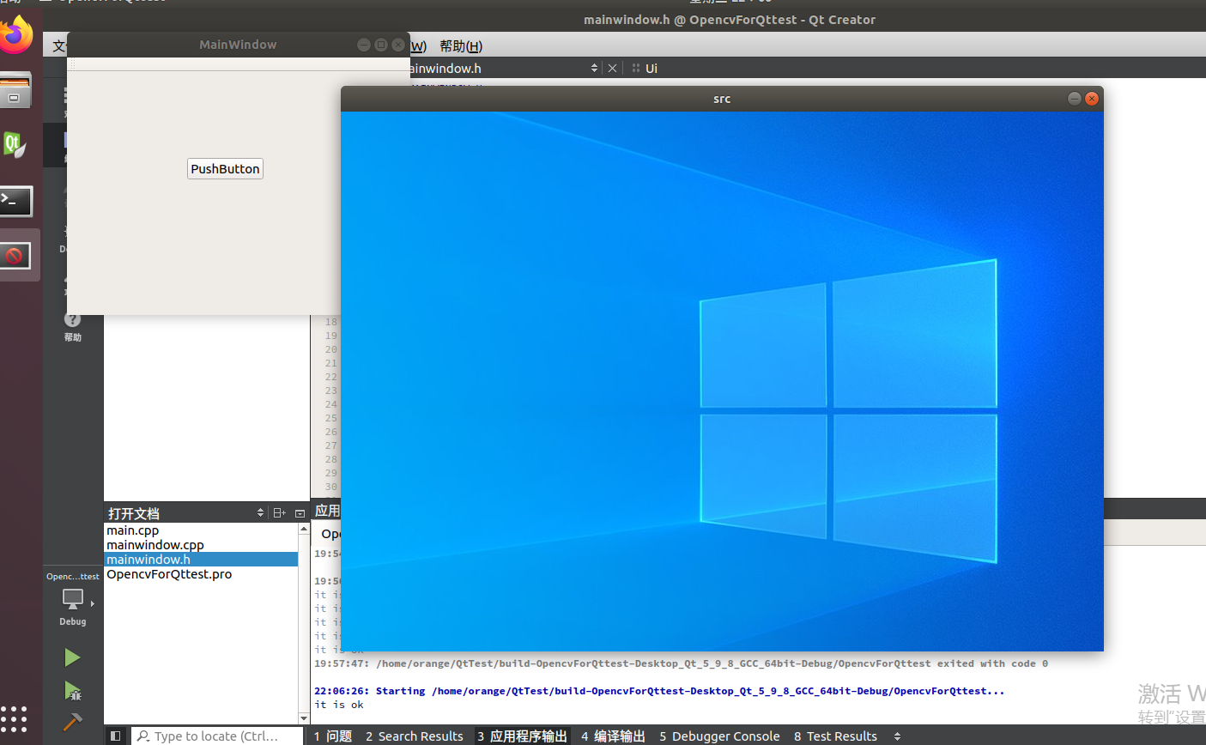Show applications grid in the dock
This screenshot has height=745, width=1206.
[15, 718]
